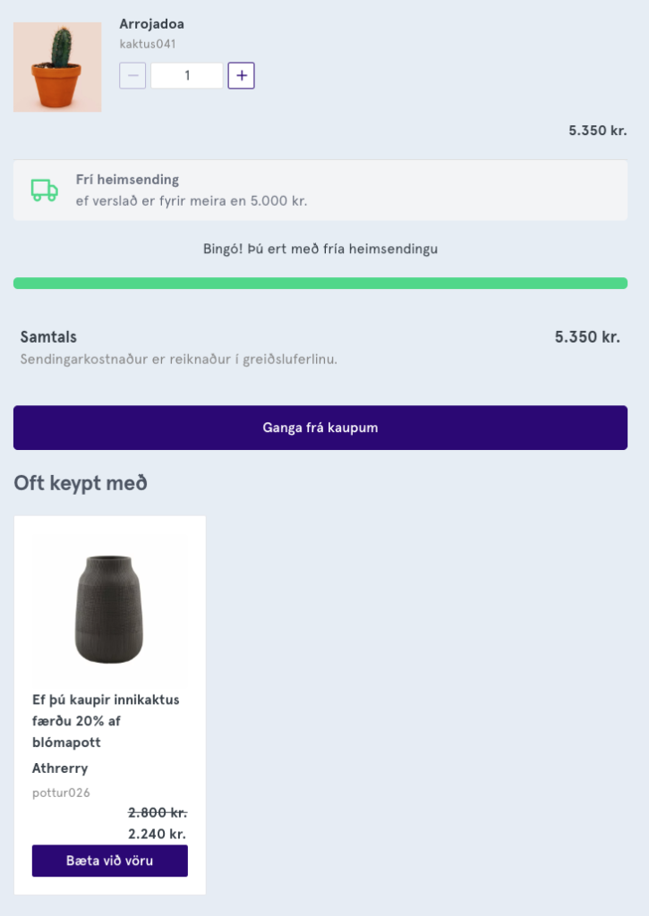Image resolution: width=649 pixels, height=916 pixels.
Task: Click the green delivery truck icon
Action: (44, 190)
